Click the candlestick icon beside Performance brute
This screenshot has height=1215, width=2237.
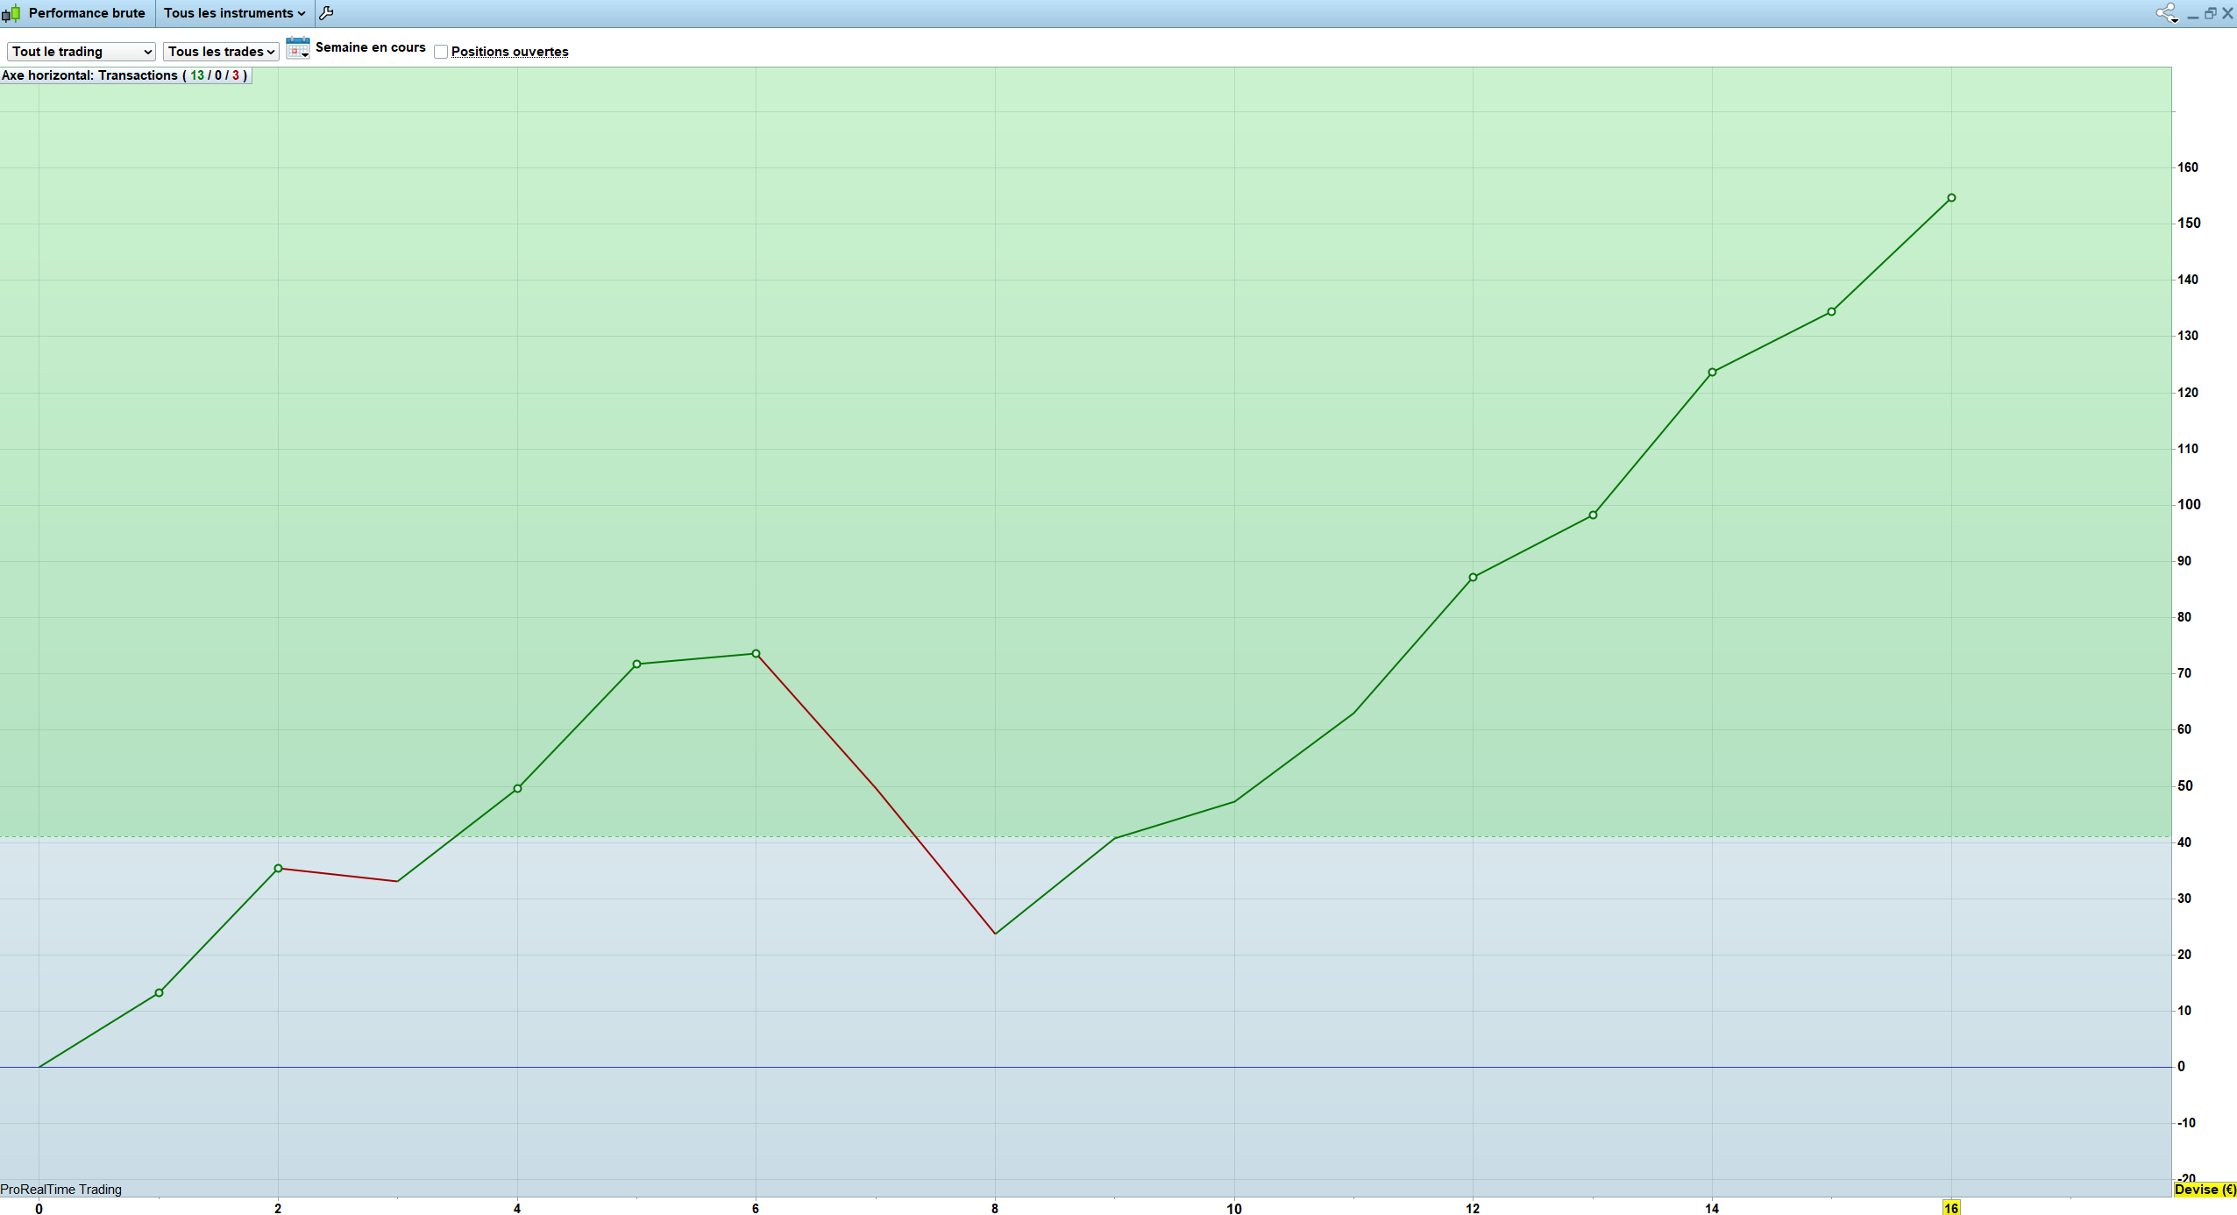pyautogui.click(x=11, y=13)
